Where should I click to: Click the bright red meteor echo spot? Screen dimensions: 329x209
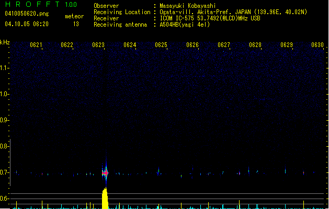click(105, 172)
